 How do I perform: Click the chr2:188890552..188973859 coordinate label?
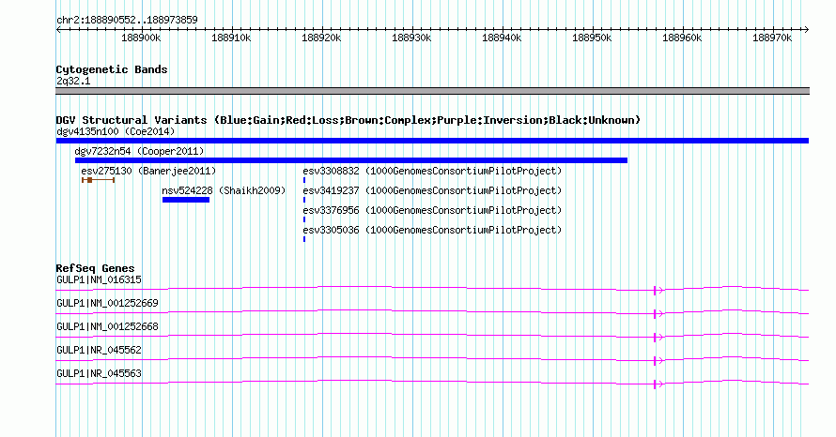127,20
